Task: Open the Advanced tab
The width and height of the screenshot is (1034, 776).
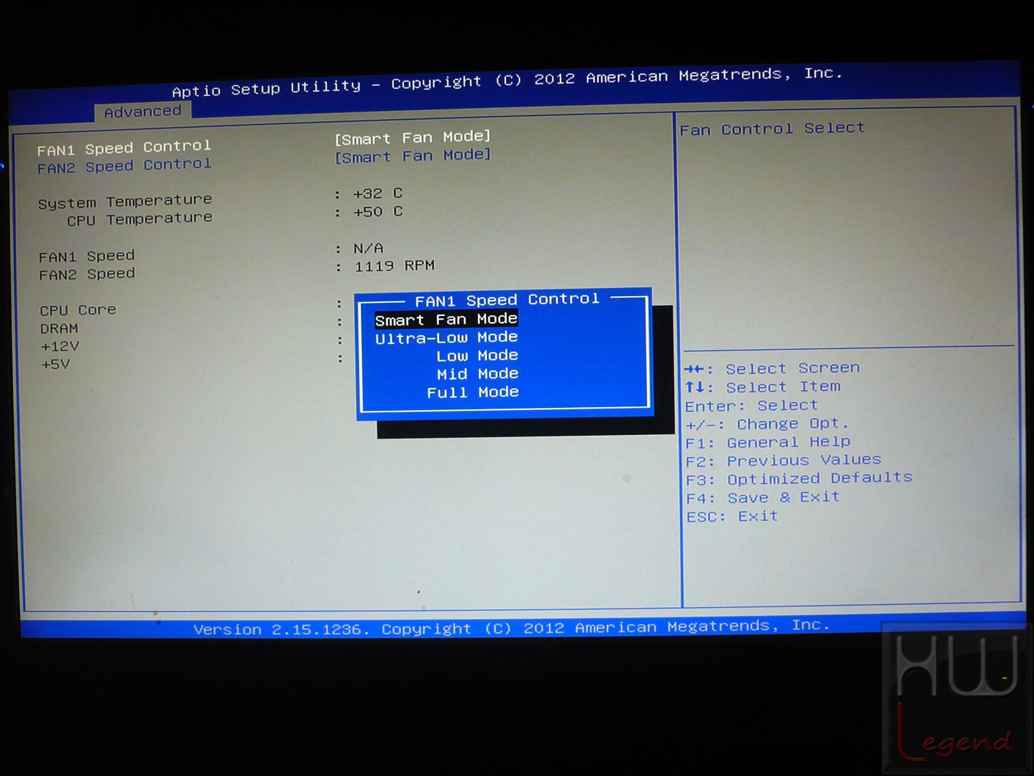Action: pyautogui.click(x=142, y=112)
